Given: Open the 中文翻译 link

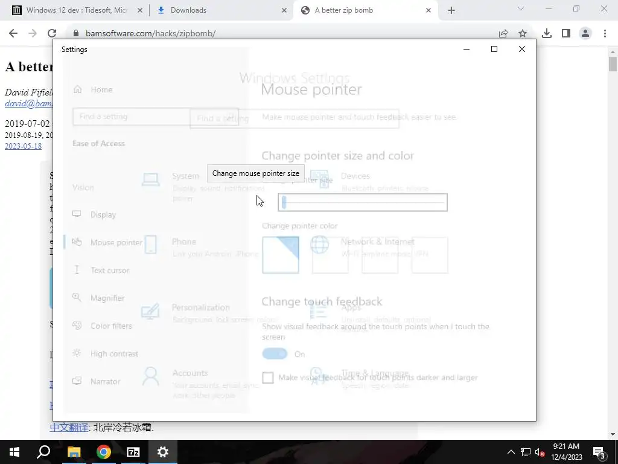Looking at the screenshot, I should [x=69, y=427].
